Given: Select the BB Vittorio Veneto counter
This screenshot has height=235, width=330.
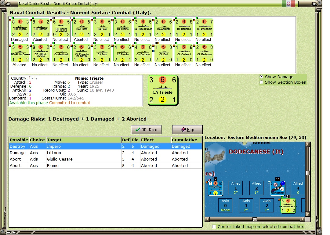Looking at the screenshot, I should point(41,53).
